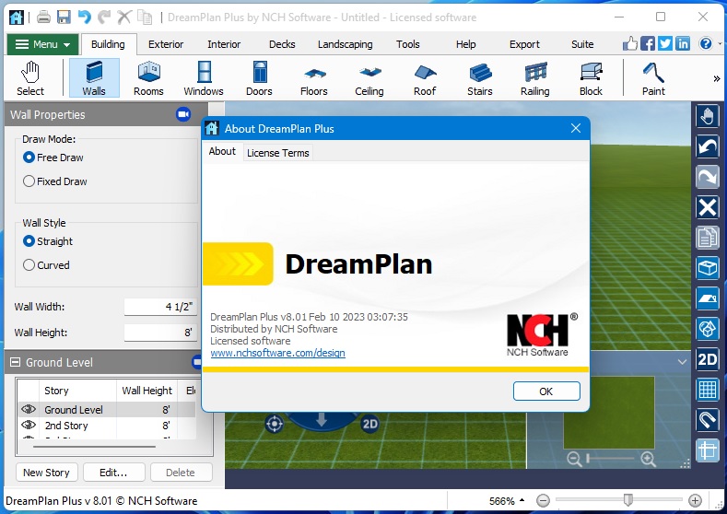The image size is (727, 514).
Task: Switch to 2D view in right sidebar
Action: (x=708, y=359)
